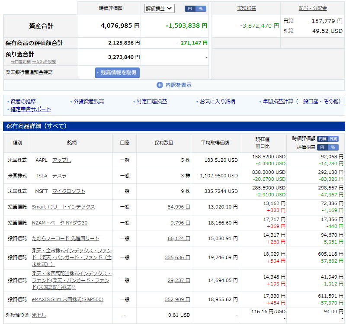Screen dimensions: 346x324
Task: Open the 特定口座損益 page
Action: [x=152, y=102]
